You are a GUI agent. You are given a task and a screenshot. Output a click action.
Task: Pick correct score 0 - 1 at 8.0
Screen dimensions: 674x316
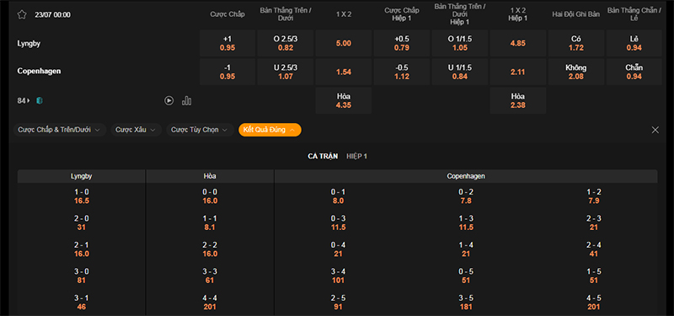339,196
